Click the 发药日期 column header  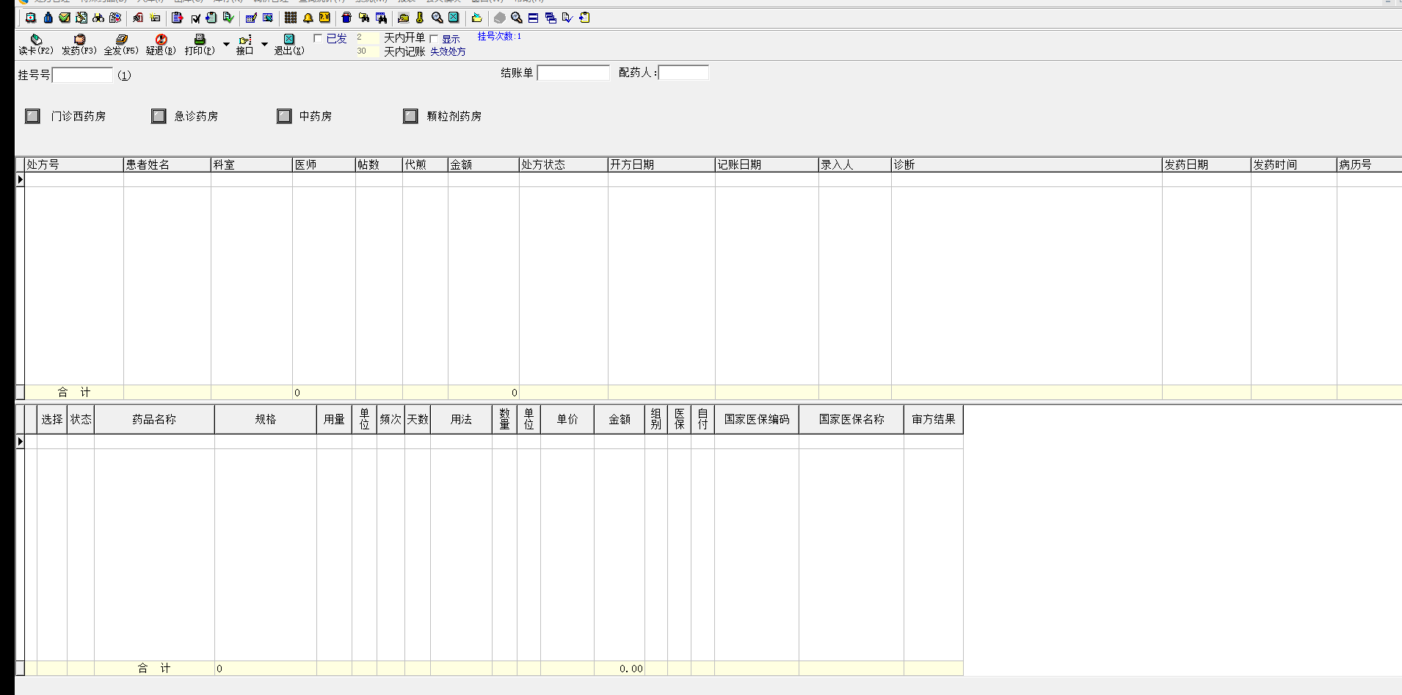point(1207,164)
